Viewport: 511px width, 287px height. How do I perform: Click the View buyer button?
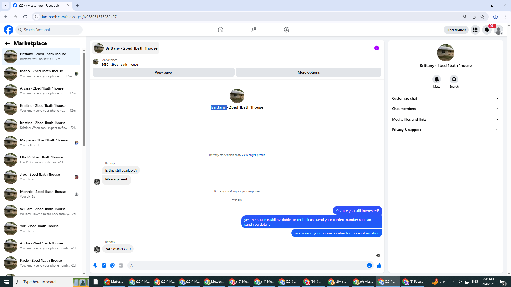click(164, 72)
